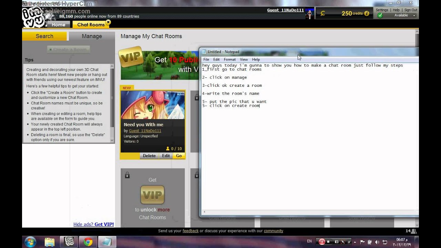Open the feedback link
Viewport: 441px width, 248px height.
191,231
